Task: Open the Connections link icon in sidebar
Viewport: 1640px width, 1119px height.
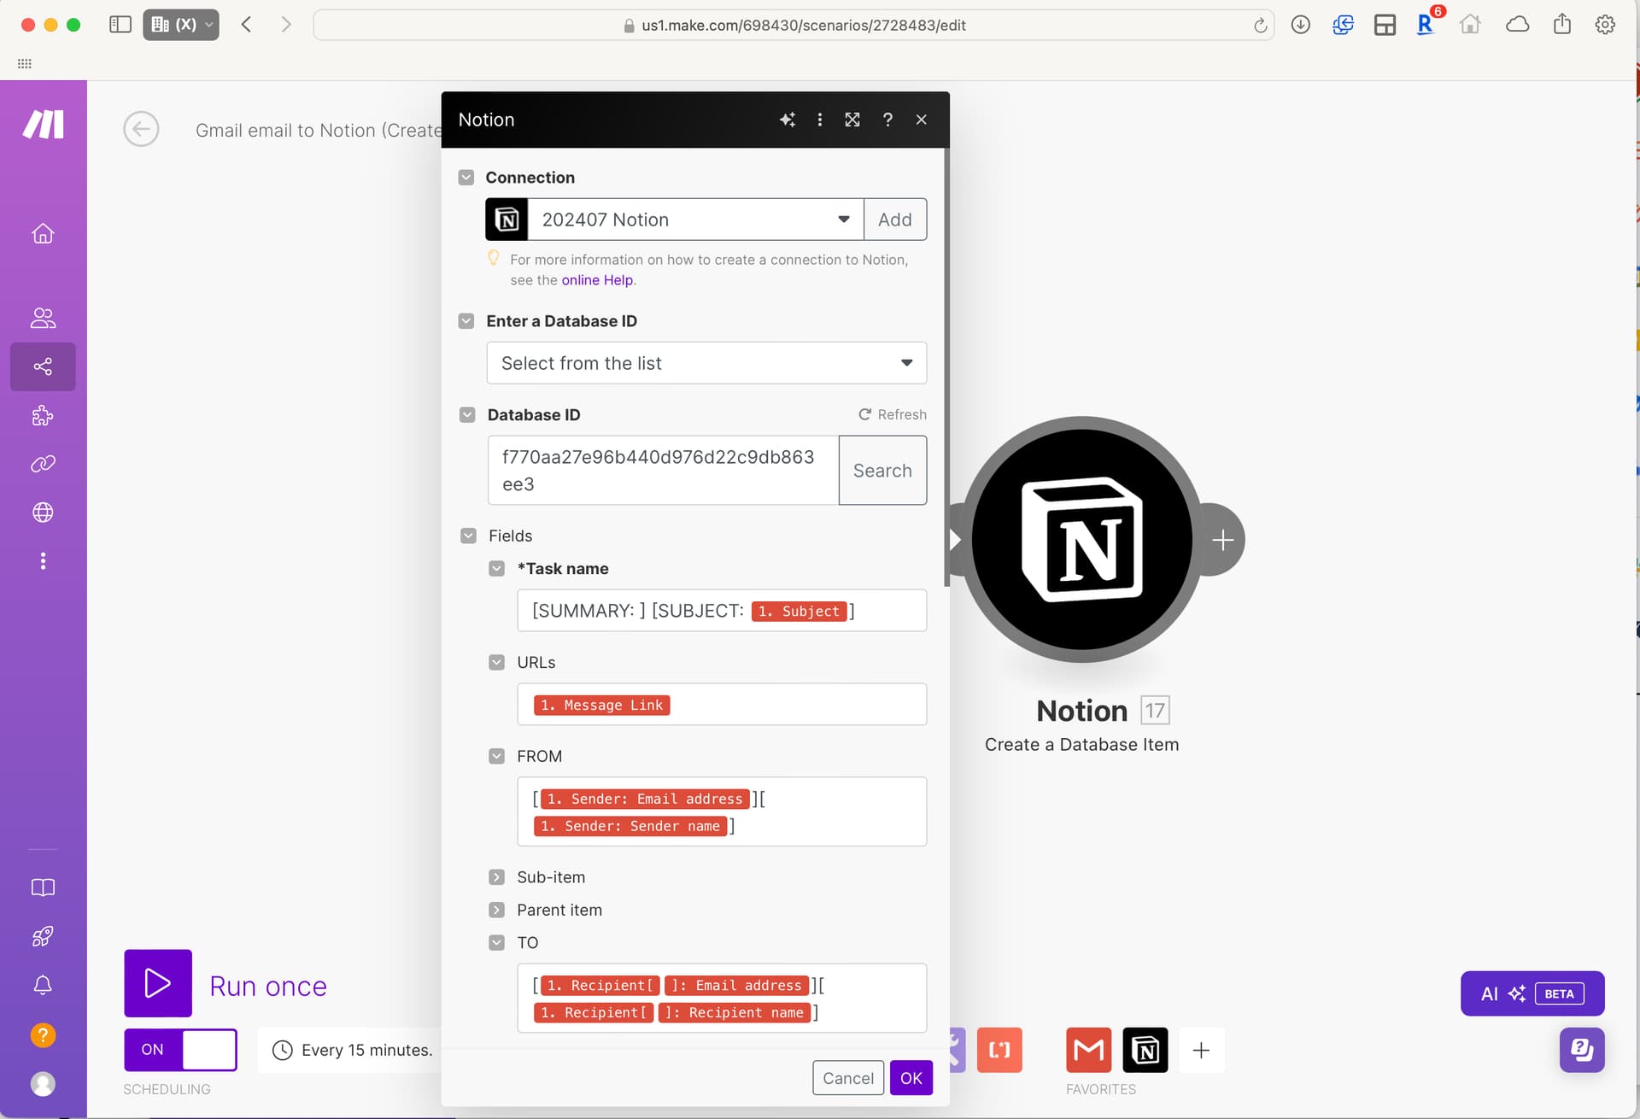Action: click(43, 464)
